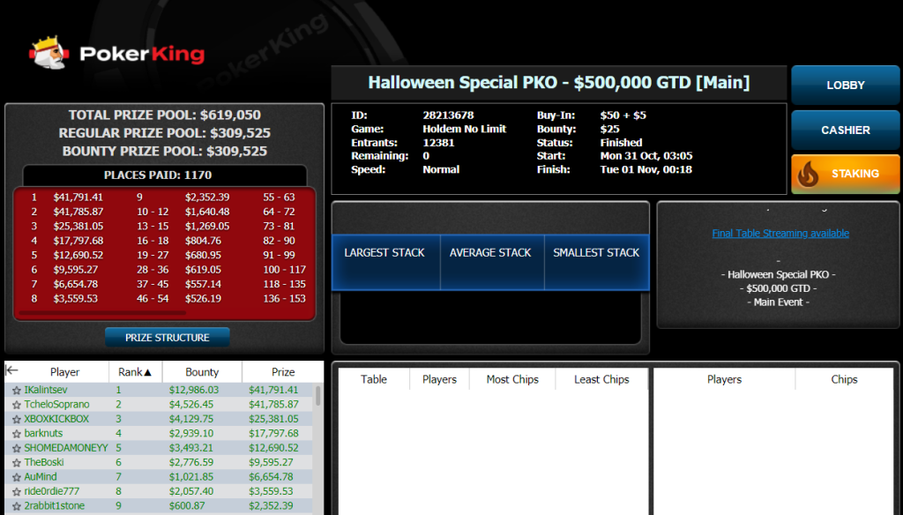Open the Cashier
Viewport: 903px width, 515px height.
pyautogui.click(x=845, y=130)
